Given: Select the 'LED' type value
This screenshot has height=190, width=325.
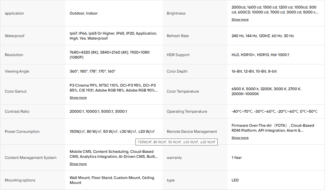Looking at the screenshot, I should click(235, 180).
